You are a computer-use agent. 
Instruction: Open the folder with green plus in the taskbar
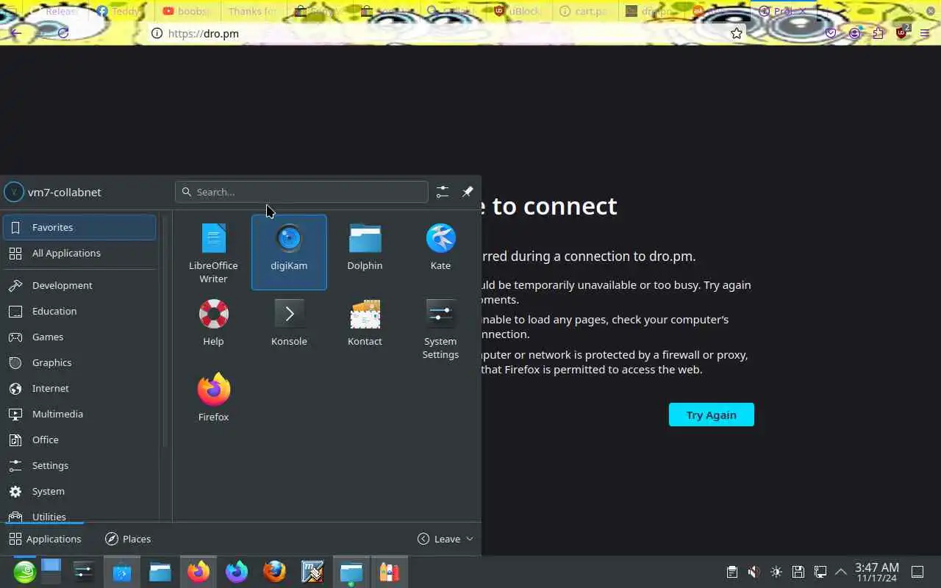351,572
